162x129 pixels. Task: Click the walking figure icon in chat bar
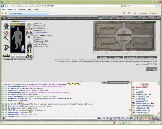click(115, 119)
